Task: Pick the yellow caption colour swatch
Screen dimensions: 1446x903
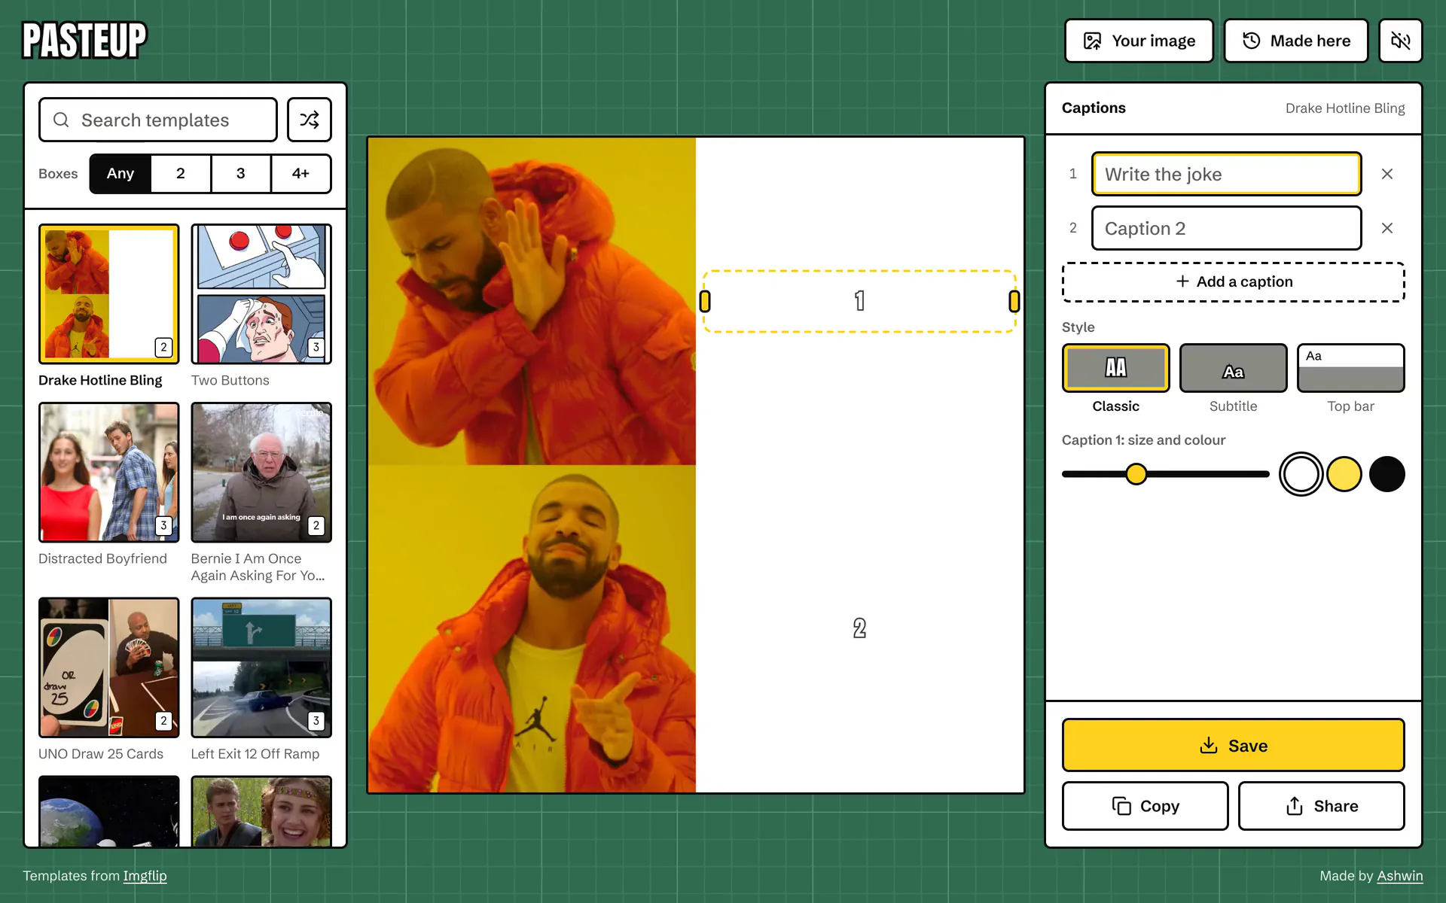Action: pos(1344,474)
